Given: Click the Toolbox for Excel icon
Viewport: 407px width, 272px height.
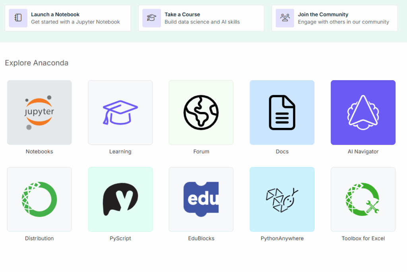Looking at the screenshot, I should tap(363, 199).
